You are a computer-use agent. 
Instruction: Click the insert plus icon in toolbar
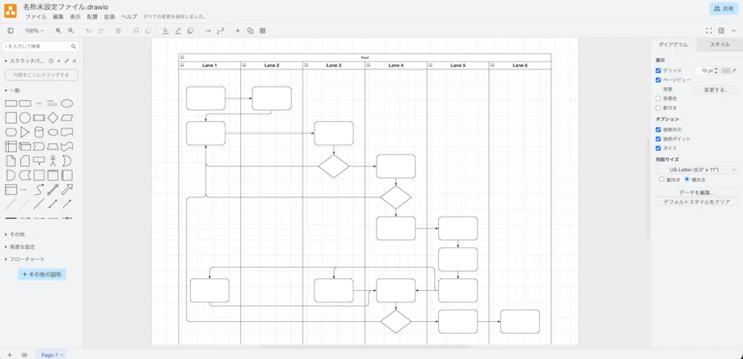[238, 30]
